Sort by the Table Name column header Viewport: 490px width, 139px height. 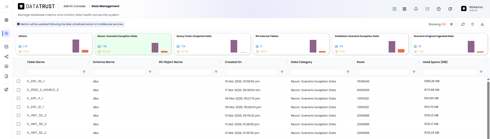click(36, 62)
